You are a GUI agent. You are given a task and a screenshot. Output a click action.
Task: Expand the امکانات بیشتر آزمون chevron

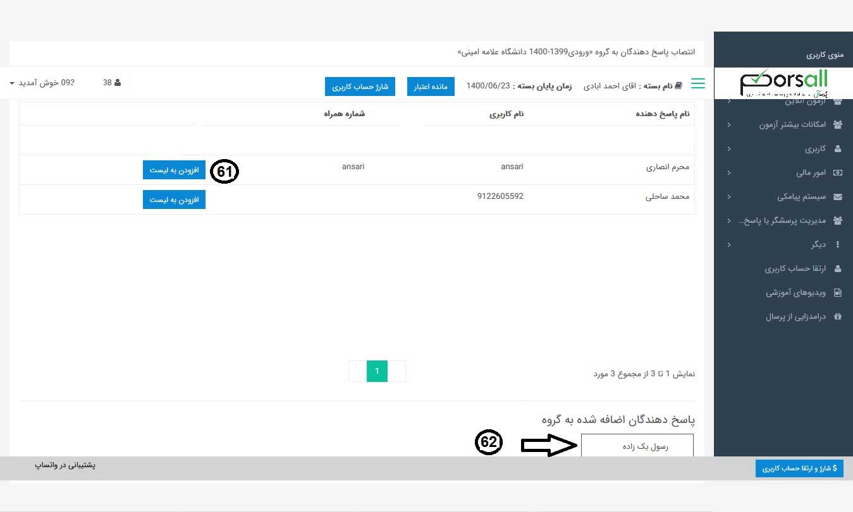(729, 125)
